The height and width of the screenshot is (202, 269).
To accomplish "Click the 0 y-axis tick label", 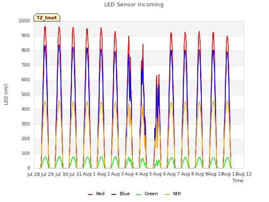I will pos(29,168).
